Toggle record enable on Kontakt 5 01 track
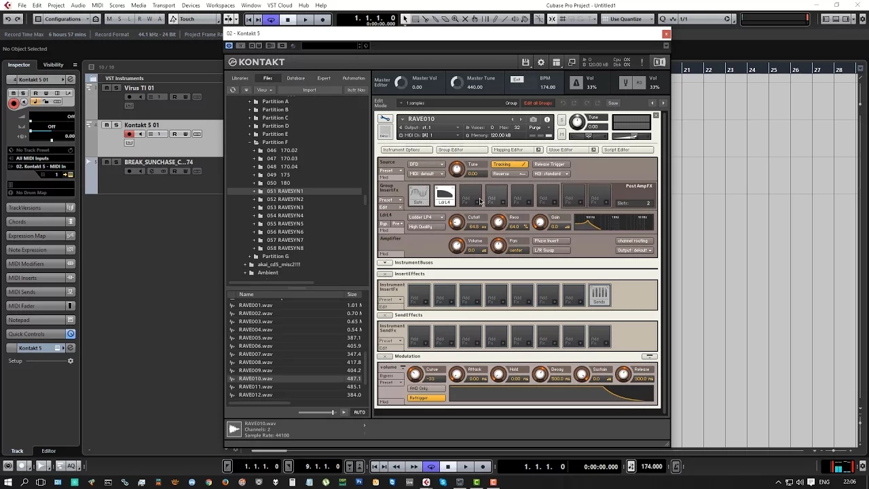869x489 pixels. [x=129, y=134]
